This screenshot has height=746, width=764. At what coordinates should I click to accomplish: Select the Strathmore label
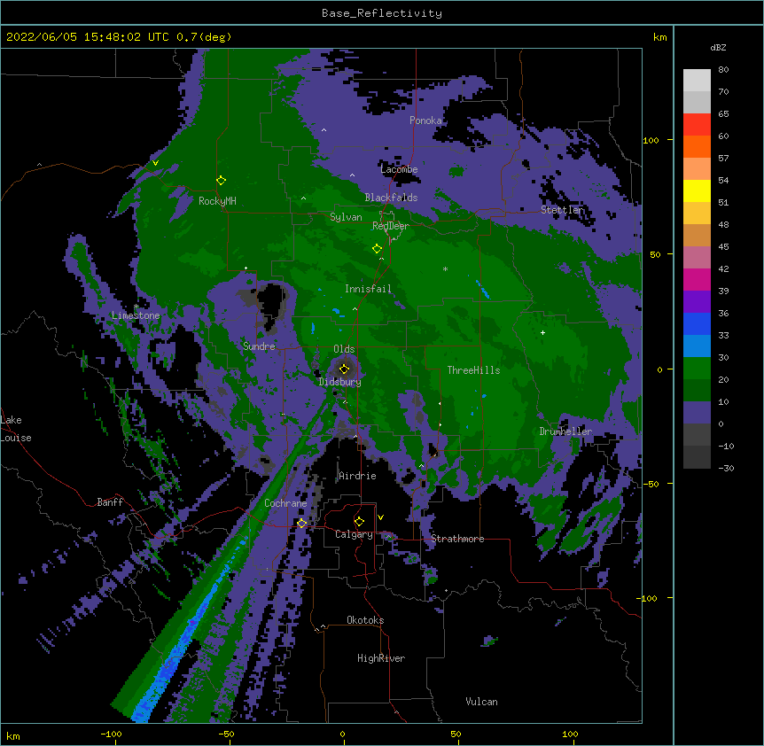tap(457, 539)
